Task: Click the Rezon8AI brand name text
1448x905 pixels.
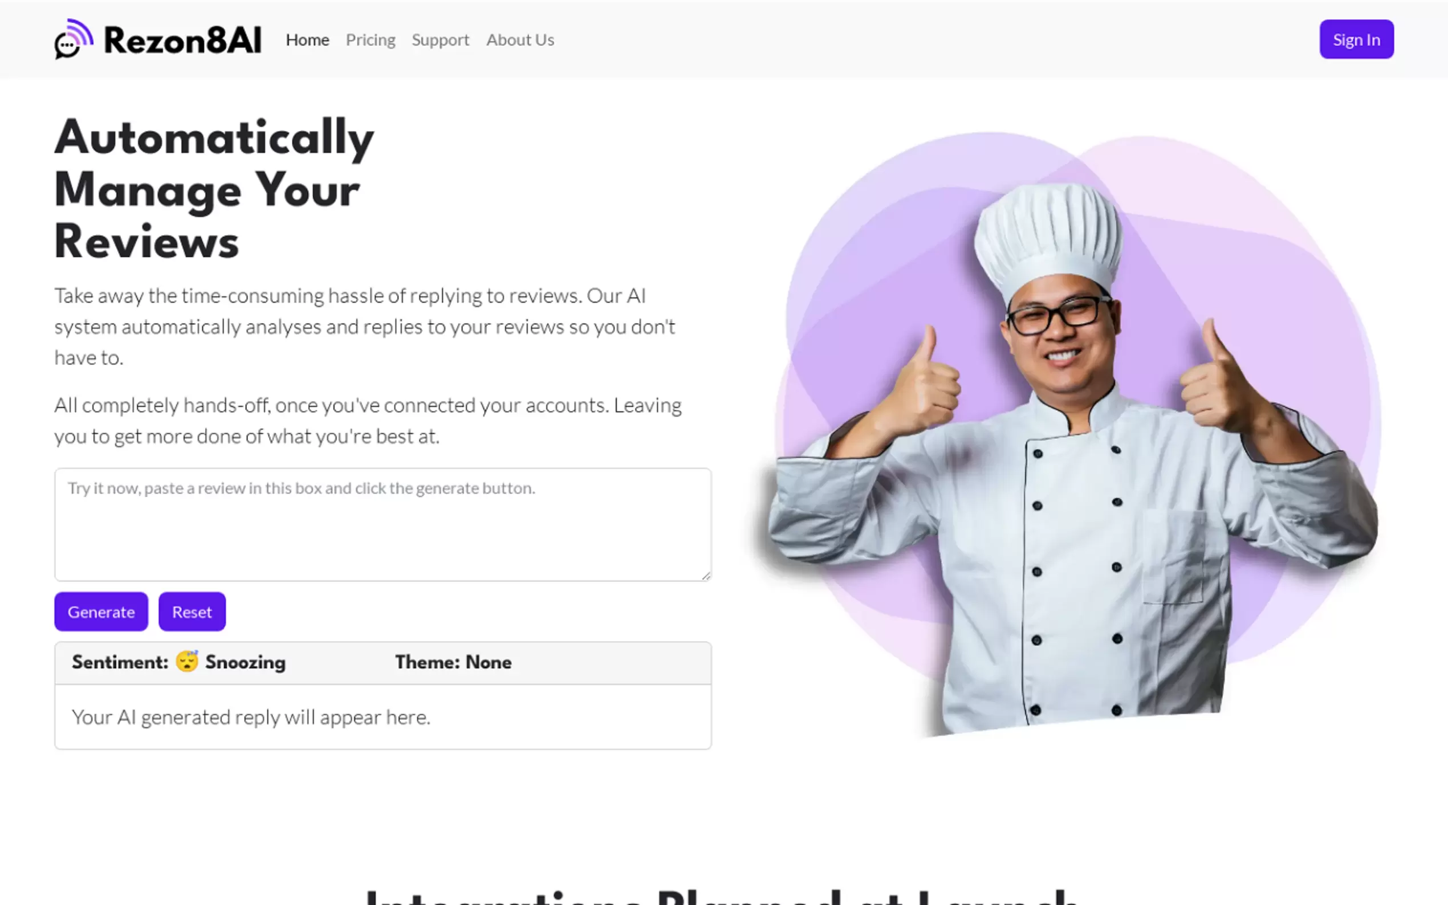Action: 182,40
